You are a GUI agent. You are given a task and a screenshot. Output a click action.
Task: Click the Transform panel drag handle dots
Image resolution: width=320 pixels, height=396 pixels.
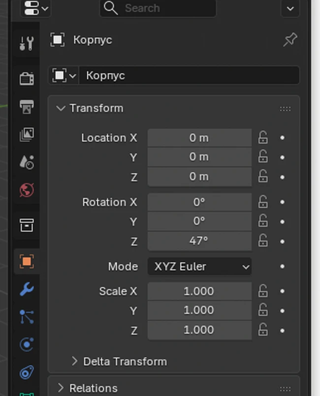click(285, 109)
